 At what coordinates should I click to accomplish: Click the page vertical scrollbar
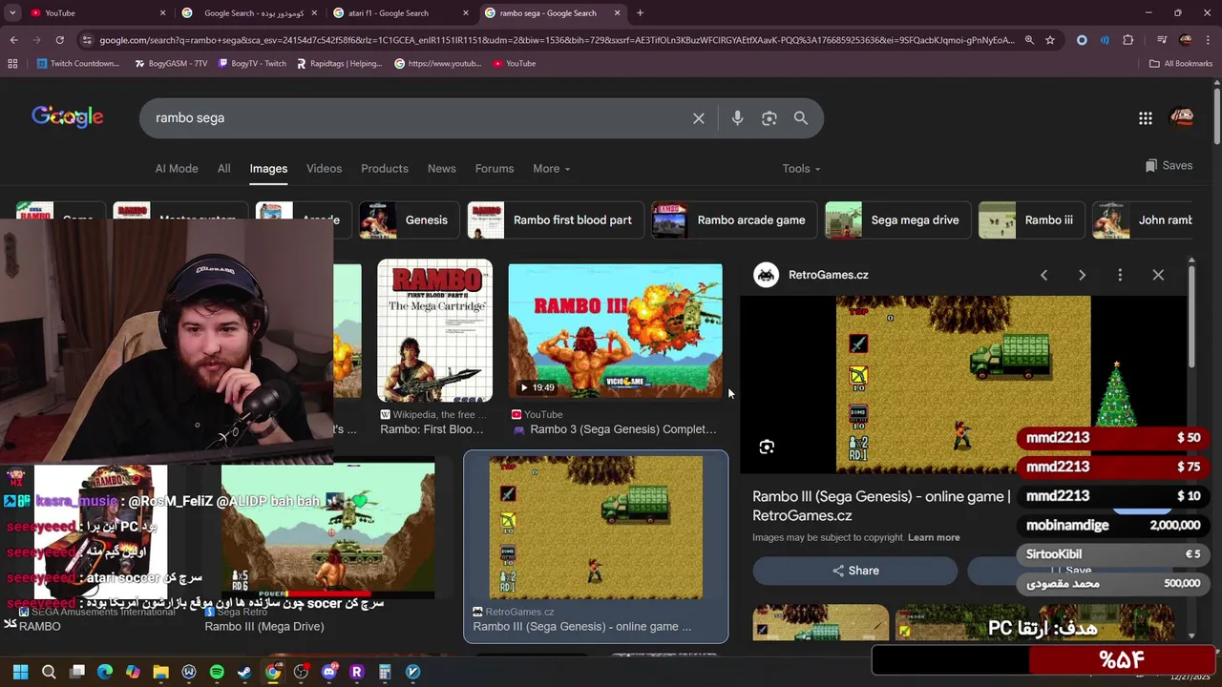click(1217, 114)
